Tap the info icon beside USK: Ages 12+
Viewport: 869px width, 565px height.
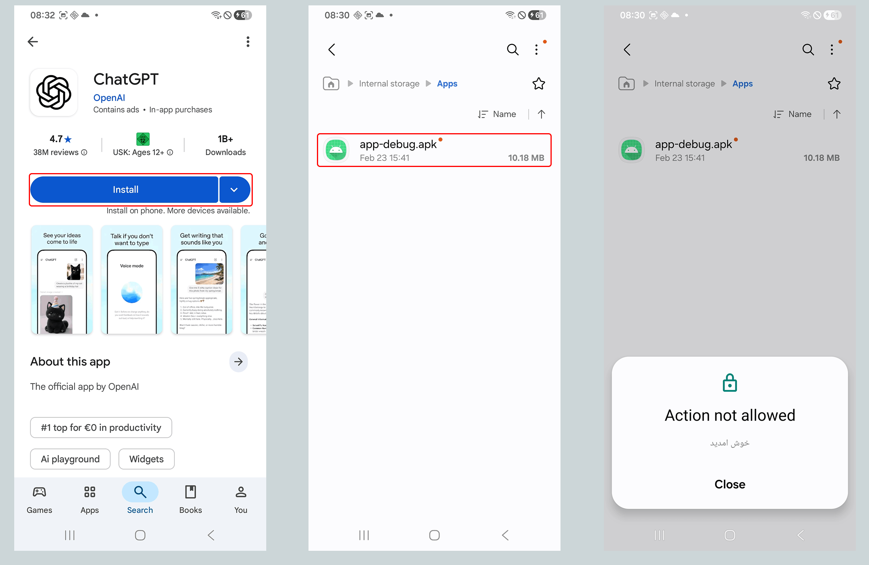[170, 152]
